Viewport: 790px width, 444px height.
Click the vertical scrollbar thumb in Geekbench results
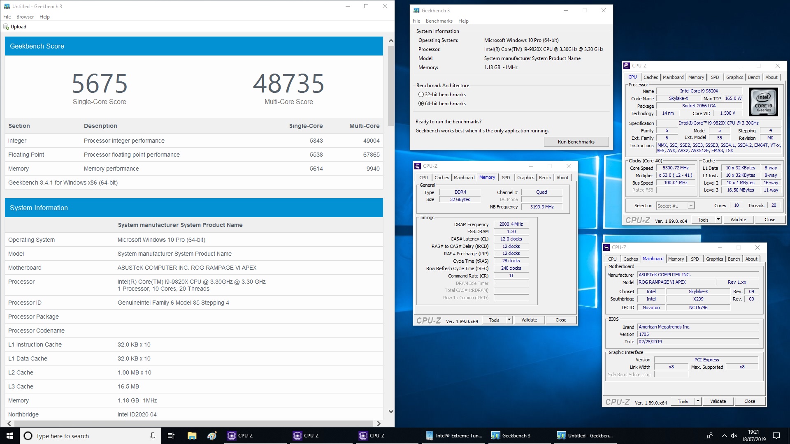pyautogui.click(x=391, y=86)
